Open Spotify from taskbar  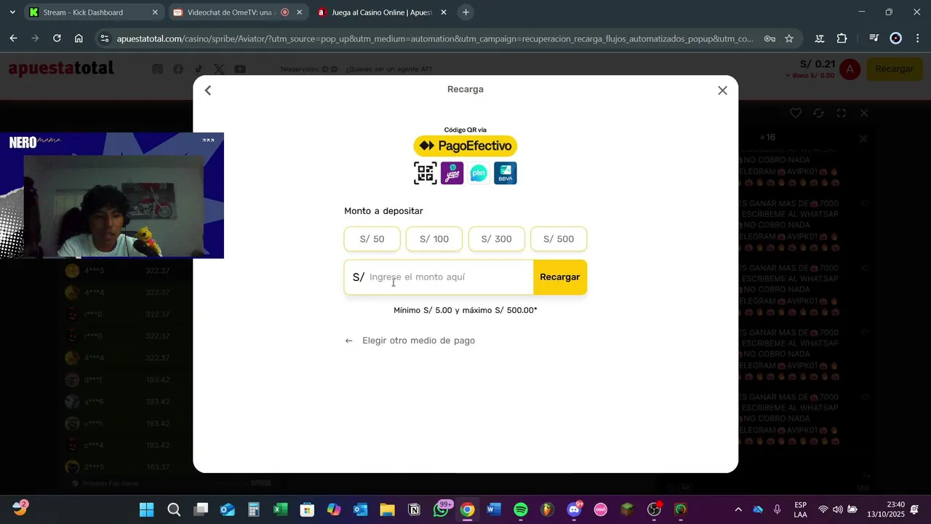(521, 509)
